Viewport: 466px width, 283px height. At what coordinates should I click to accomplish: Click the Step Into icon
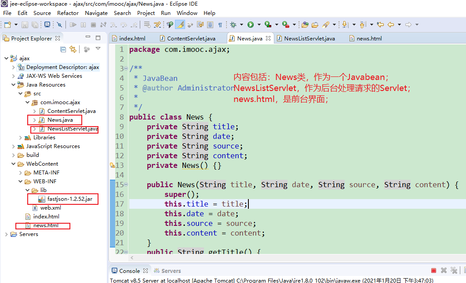113,25
